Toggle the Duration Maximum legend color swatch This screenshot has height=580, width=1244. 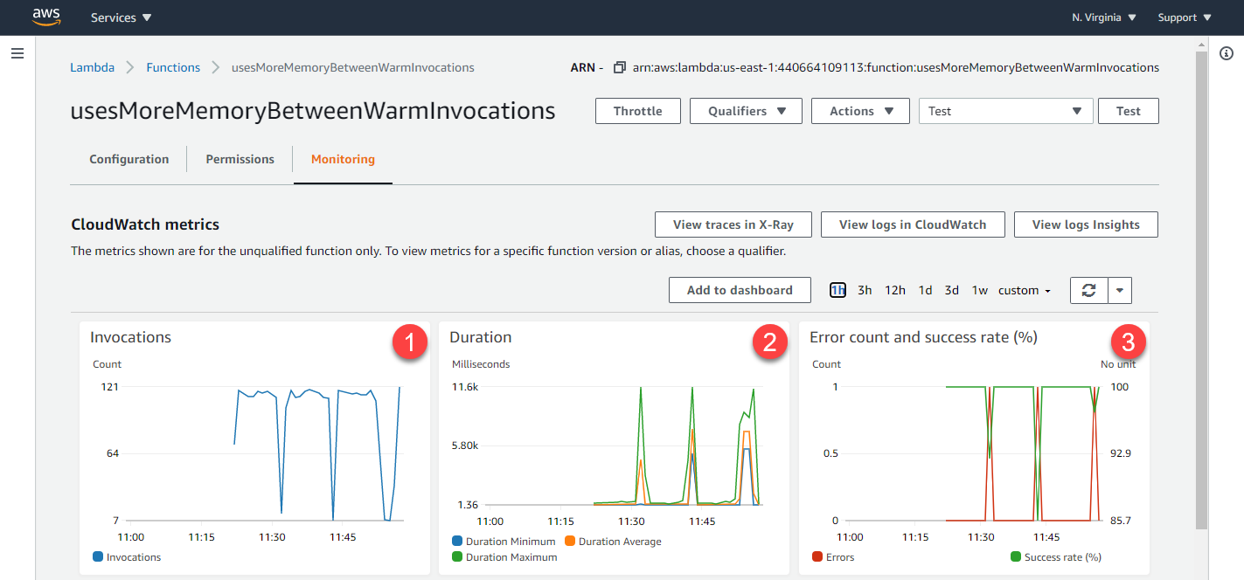457,556
